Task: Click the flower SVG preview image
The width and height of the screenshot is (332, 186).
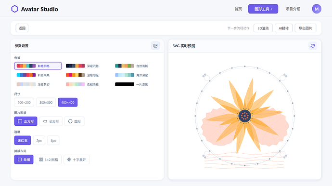Action: pyautogui.click(x=245, y=116)
